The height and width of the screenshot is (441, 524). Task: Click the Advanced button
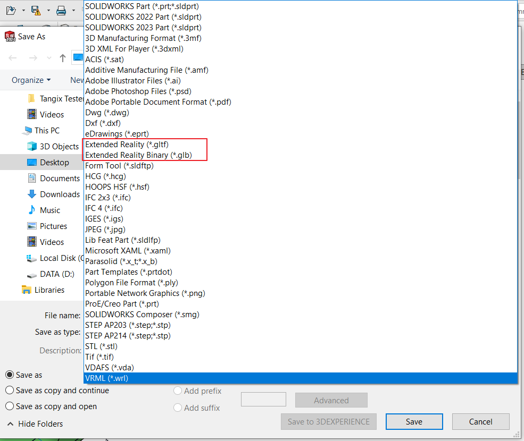331,400
